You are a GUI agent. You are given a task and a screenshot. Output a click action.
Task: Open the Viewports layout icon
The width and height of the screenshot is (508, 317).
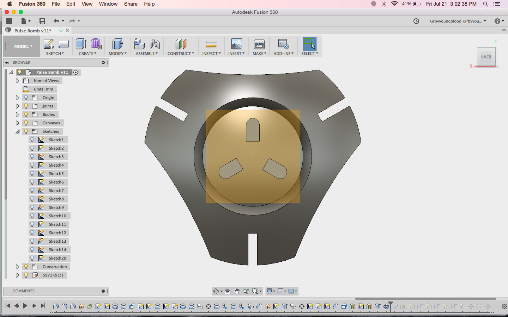[x=291, y=291]
